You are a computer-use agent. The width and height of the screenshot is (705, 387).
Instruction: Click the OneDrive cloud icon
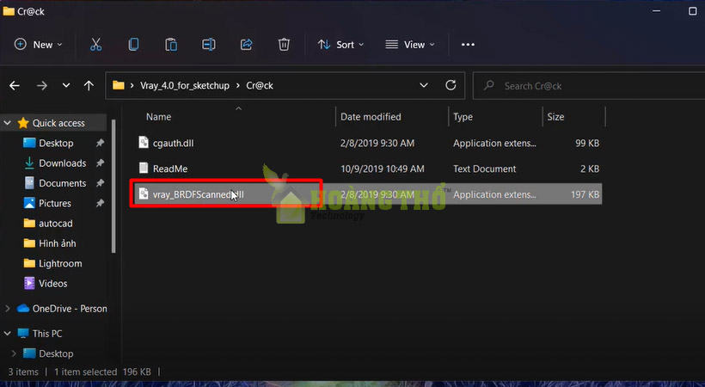23,308
